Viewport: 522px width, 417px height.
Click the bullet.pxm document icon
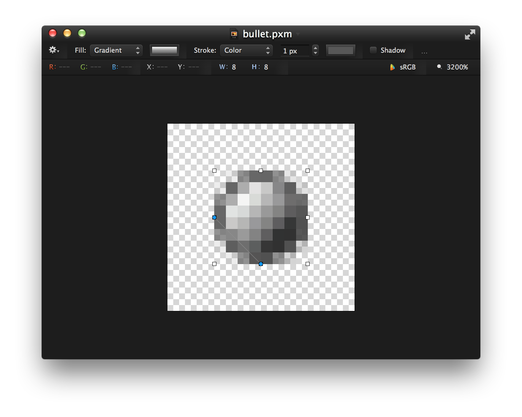[234, 34]
